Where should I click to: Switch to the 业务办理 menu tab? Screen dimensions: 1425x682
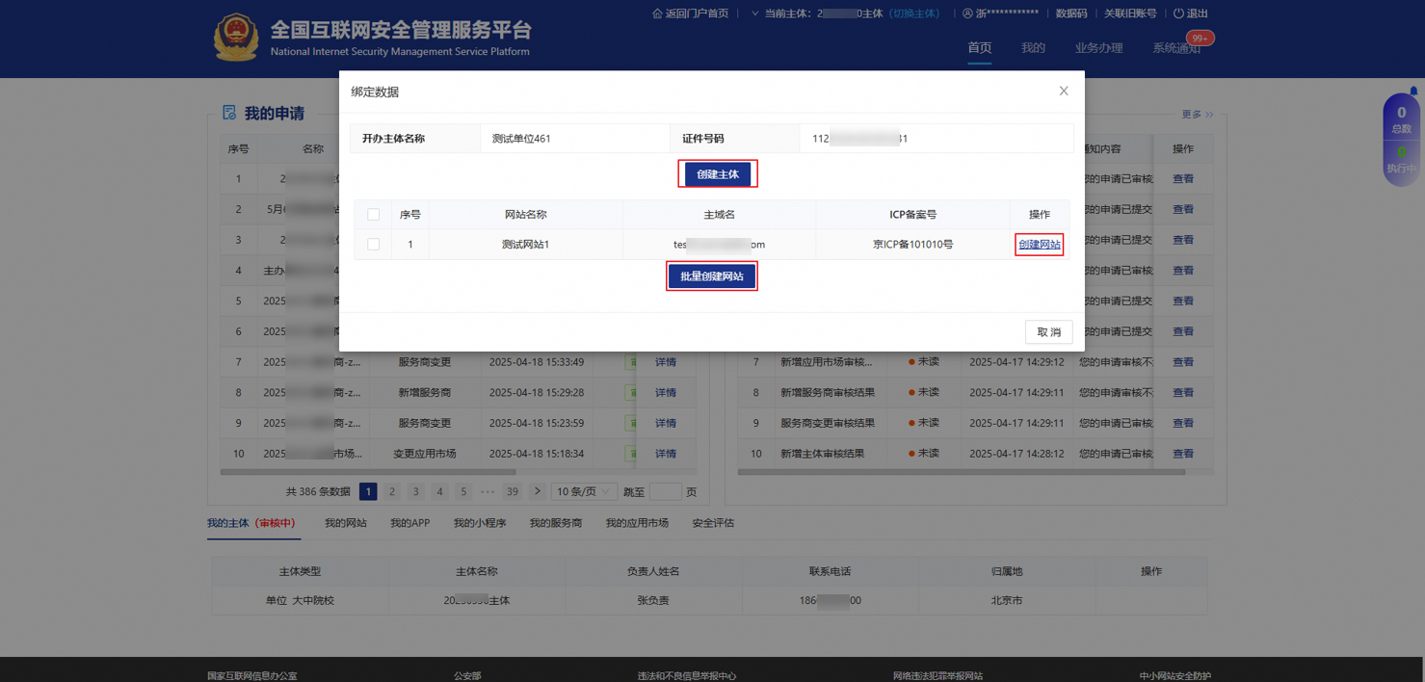[1098, 48]
